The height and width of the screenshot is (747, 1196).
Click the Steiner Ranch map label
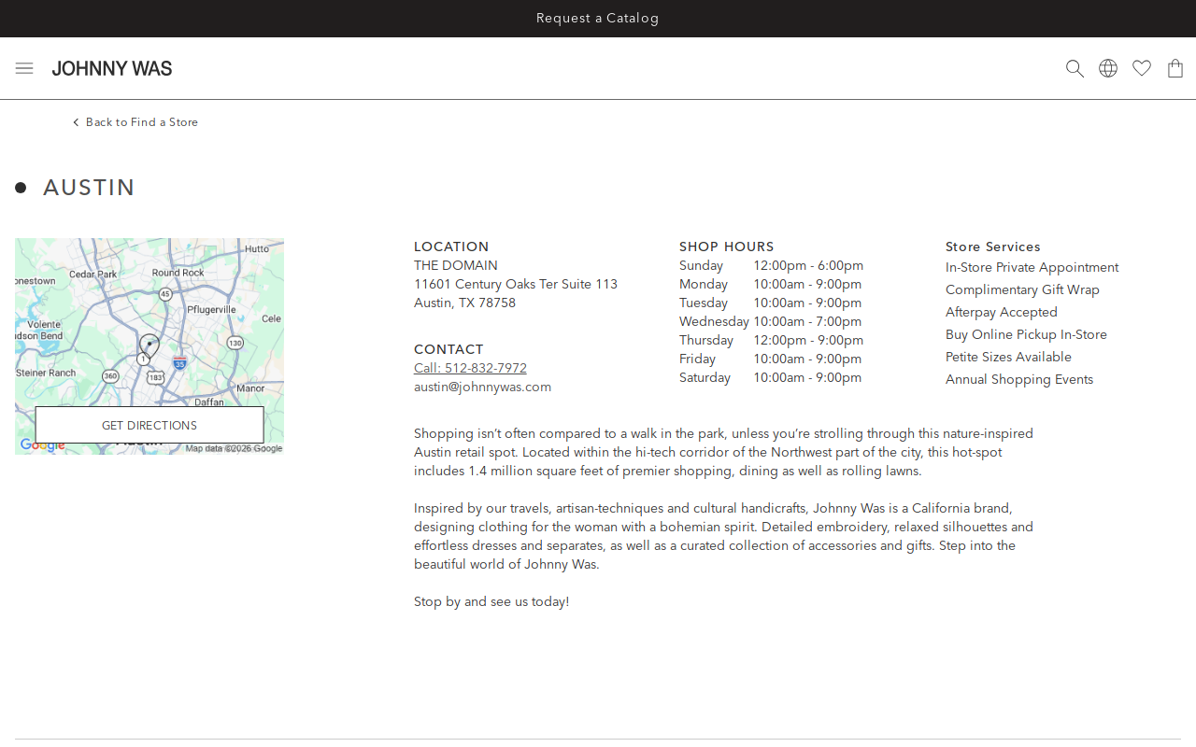tap(46, 373)
